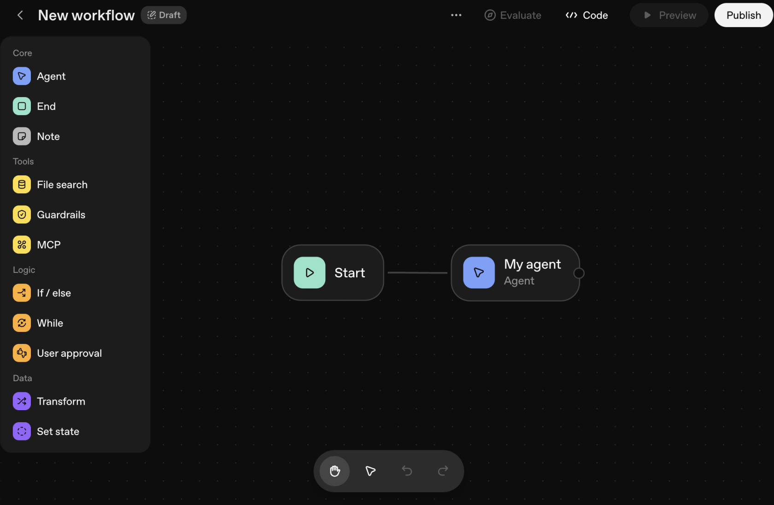
Task: Select the Guardrails shield icon
Action: pos(22,215)
